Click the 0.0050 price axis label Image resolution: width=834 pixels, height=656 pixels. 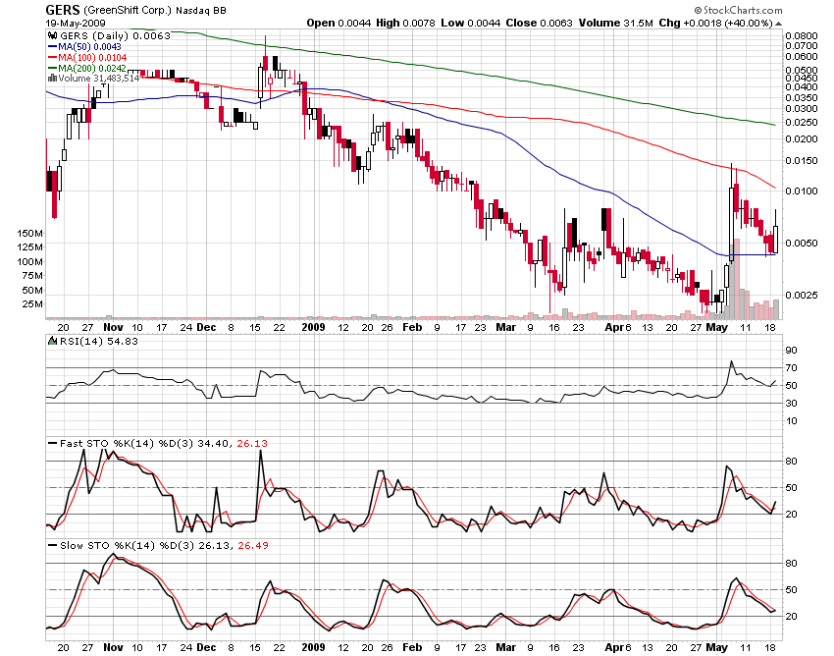tap(802, 243)
